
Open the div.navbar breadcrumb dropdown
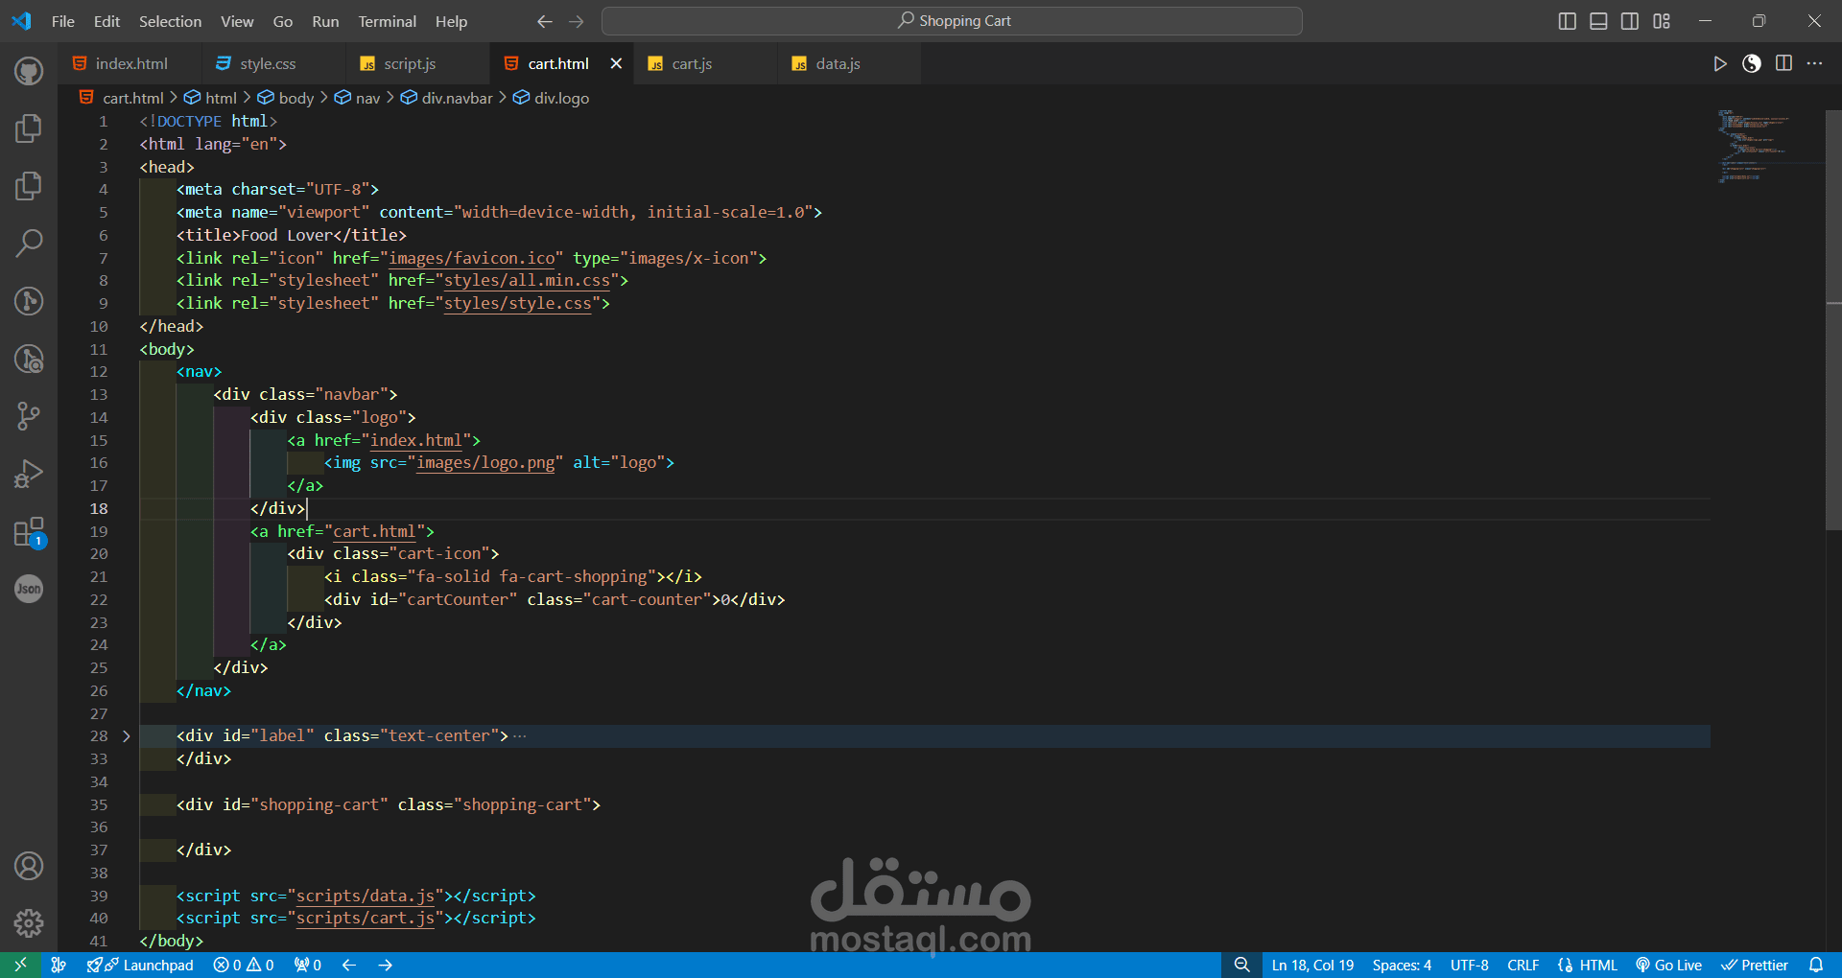447,98
